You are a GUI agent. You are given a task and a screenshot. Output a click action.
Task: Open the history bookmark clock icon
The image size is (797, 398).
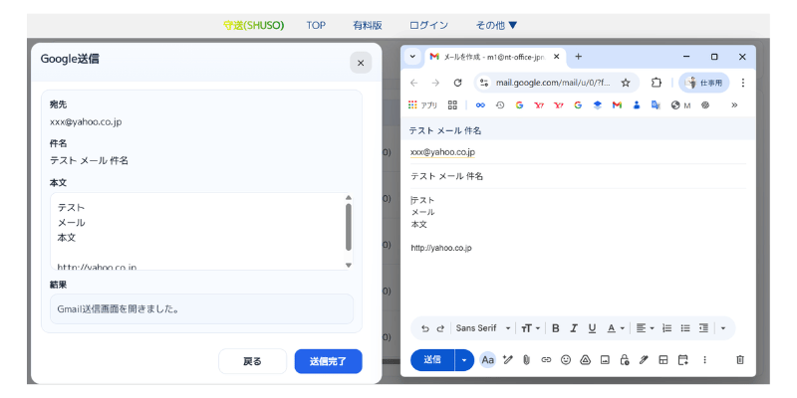(500, 105)
